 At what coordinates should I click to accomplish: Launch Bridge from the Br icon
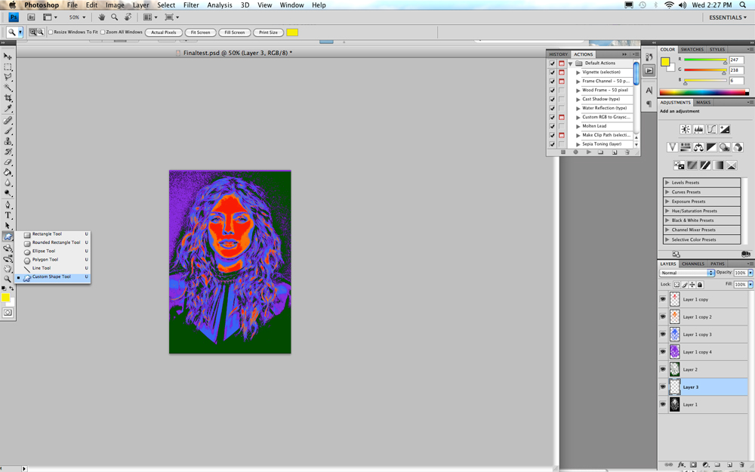click(31, 17)
